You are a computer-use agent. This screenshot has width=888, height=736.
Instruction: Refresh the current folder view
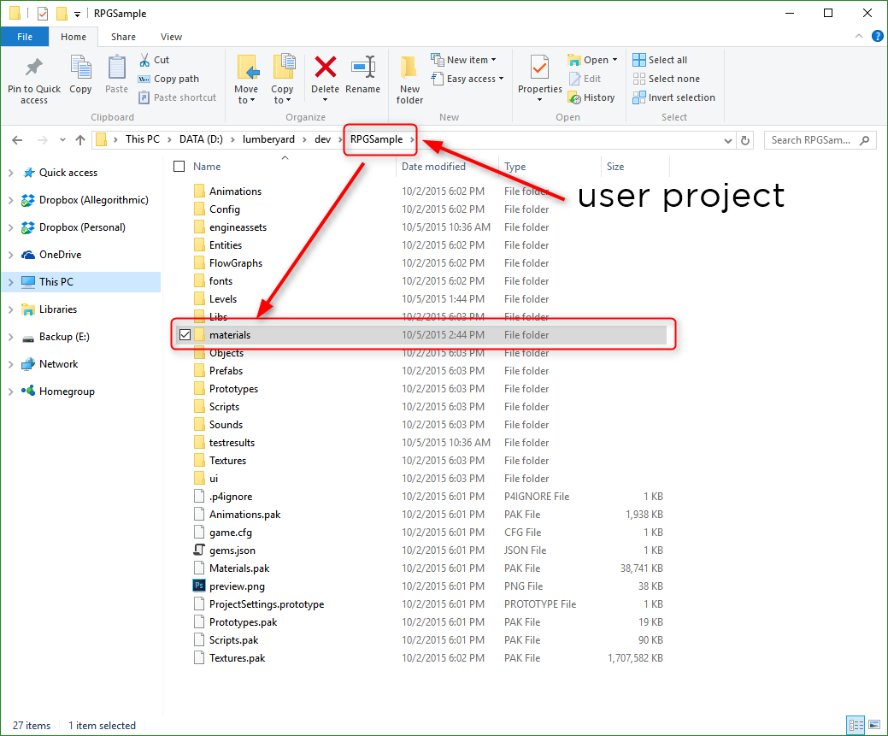click(x=745, y=140)
